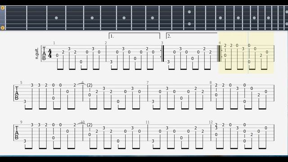Click the TAB clef on the first staff line

click(44, 54)
